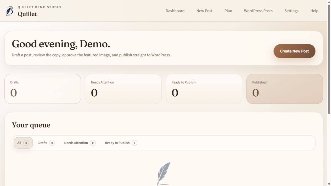The image size is (331, 186).
Task: Switch to the Drafts queue tab
Action: tap(46, 143)
